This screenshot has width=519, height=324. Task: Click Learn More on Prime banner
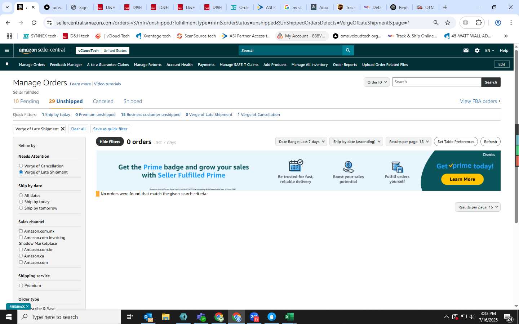(462, 179)
